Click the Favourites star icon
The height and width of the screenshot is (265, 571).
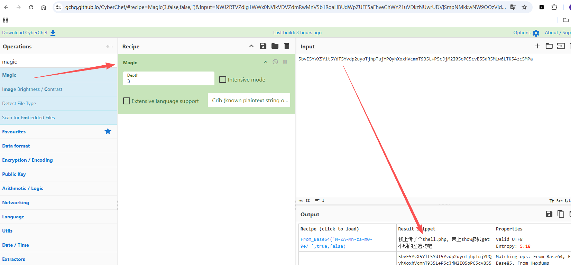(108, 131)
